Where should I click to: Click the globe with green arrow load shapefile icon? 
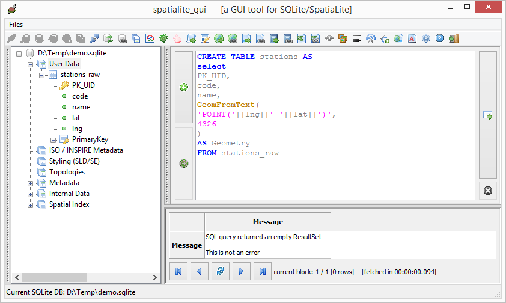click(x=219, y=38)
